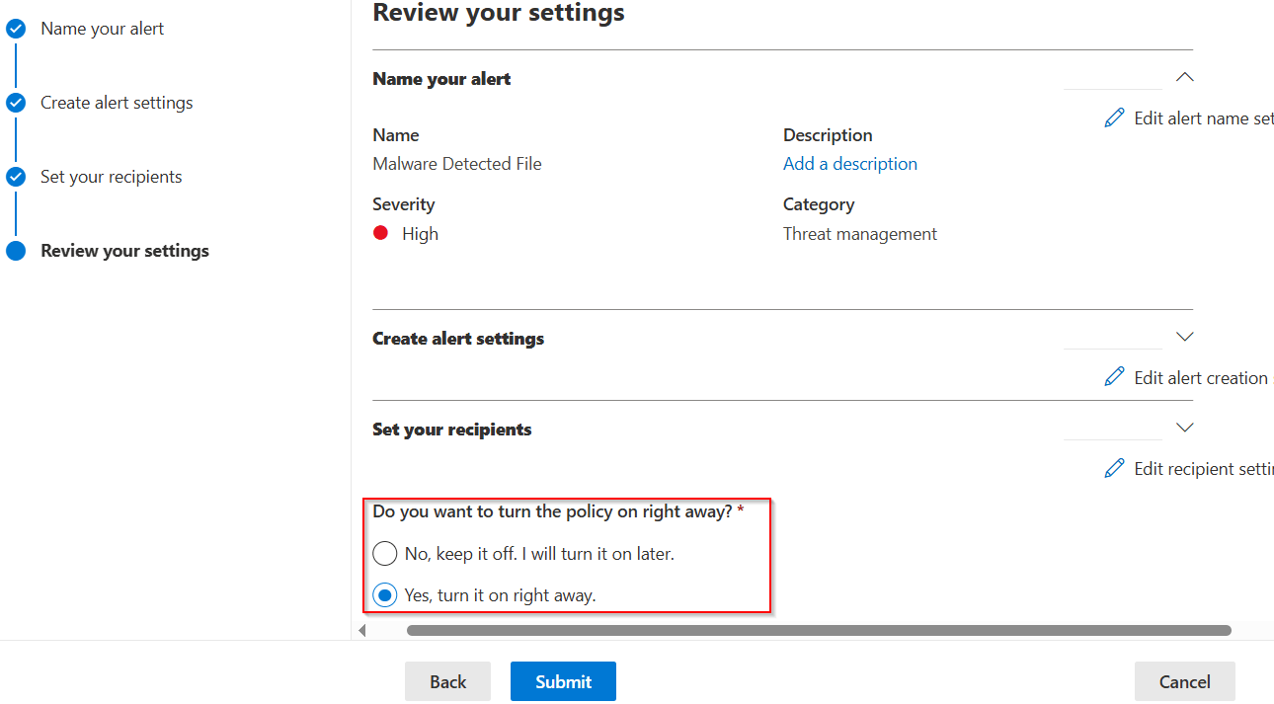Expand the Create alert settings section
Screen dimensions: 1274x704
point(1184,336)
